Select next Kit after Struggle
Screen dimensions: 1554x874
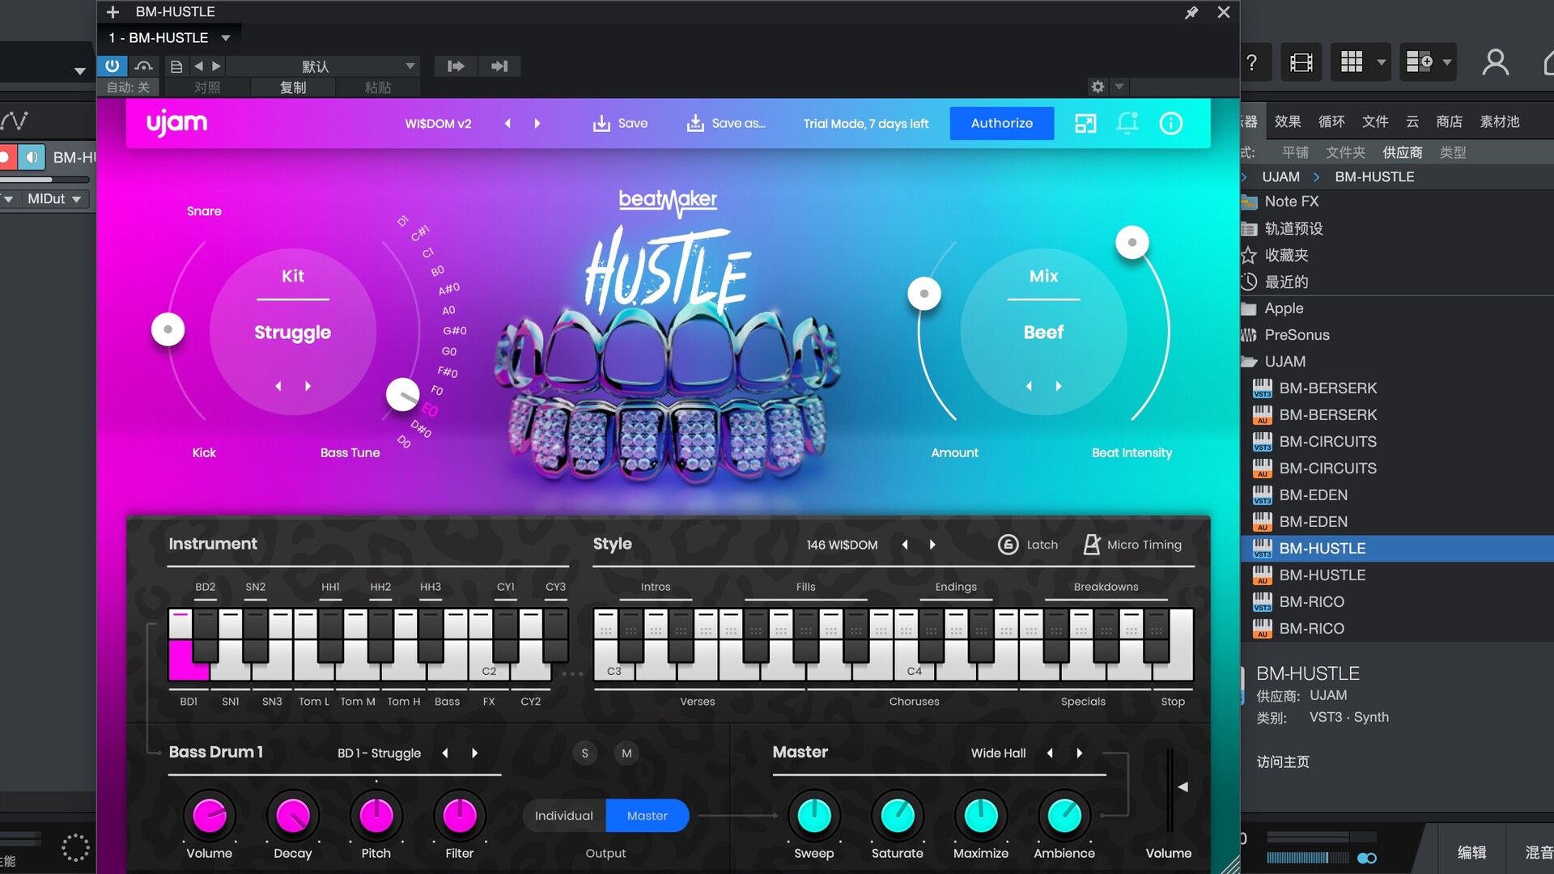pyautogui.click(x=308, y=386)
